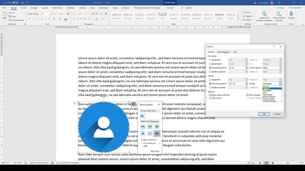
Task: Toggle the Allow overlap checkbox
Action: tap(247, 95)
